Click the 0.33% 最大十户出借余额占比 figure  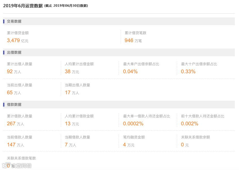pyautogui.click(x=188, y=72)
